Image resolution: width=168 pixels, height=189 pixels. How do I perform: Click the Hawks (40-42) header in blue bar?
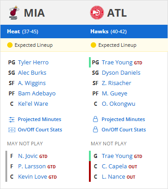(x=109, y=31)
